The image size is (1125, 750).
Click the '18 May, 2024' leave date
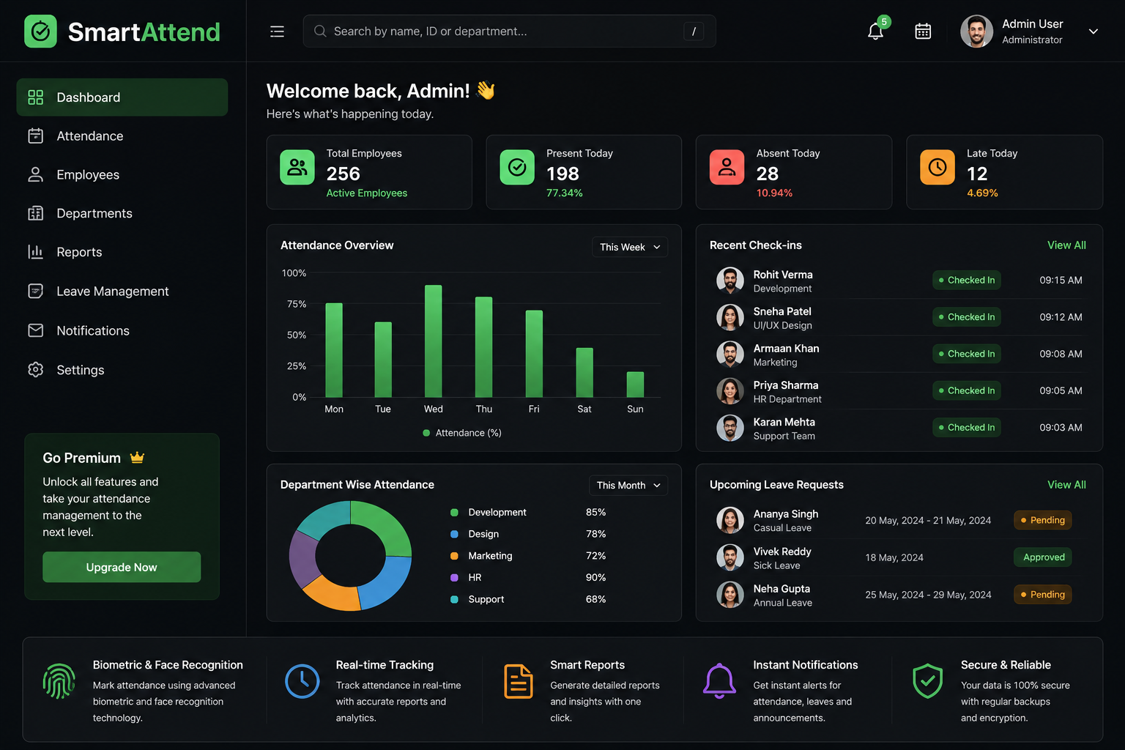pos(894,557)
